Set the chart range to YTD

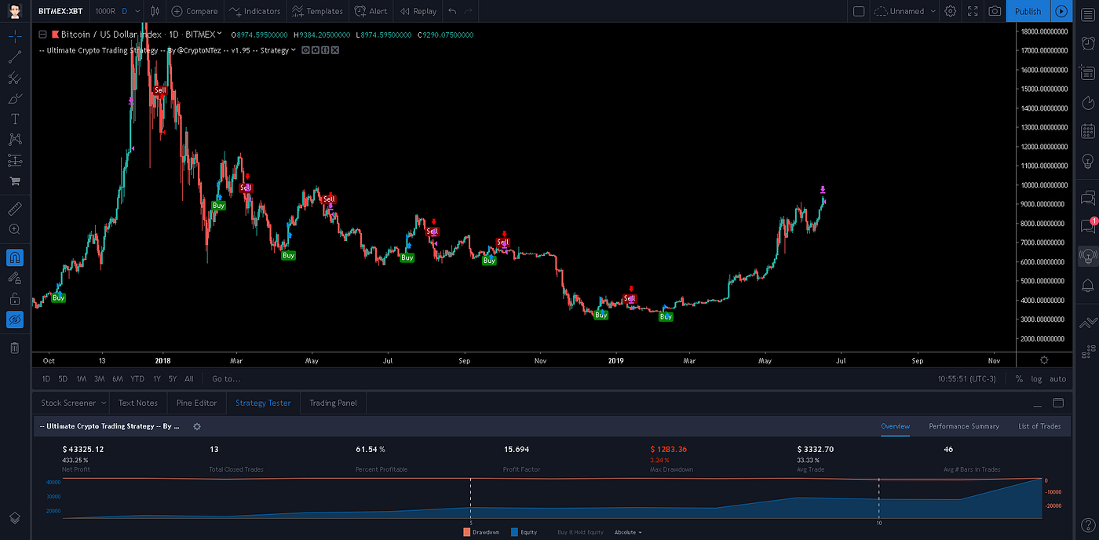tap(137, 379)
